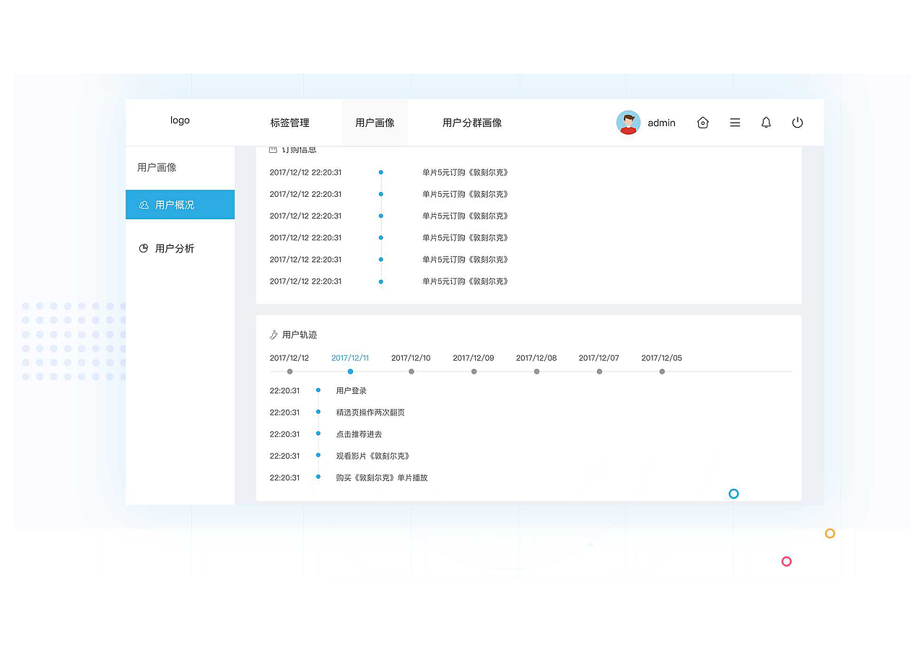Screen dimensions: 924x652
Task: Click the 用户轨迹 section title
Action: (x=300, y=335)
